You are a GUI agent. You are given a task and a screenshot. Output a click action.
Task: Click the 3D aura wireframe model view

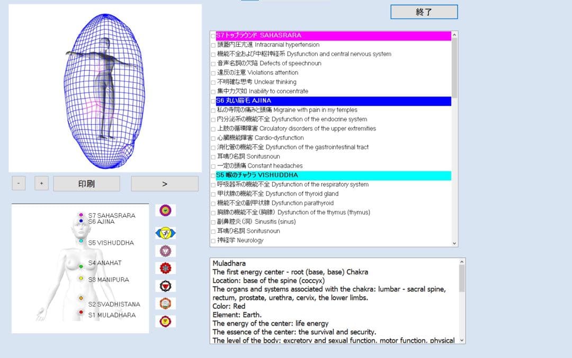tap(105, 88)
